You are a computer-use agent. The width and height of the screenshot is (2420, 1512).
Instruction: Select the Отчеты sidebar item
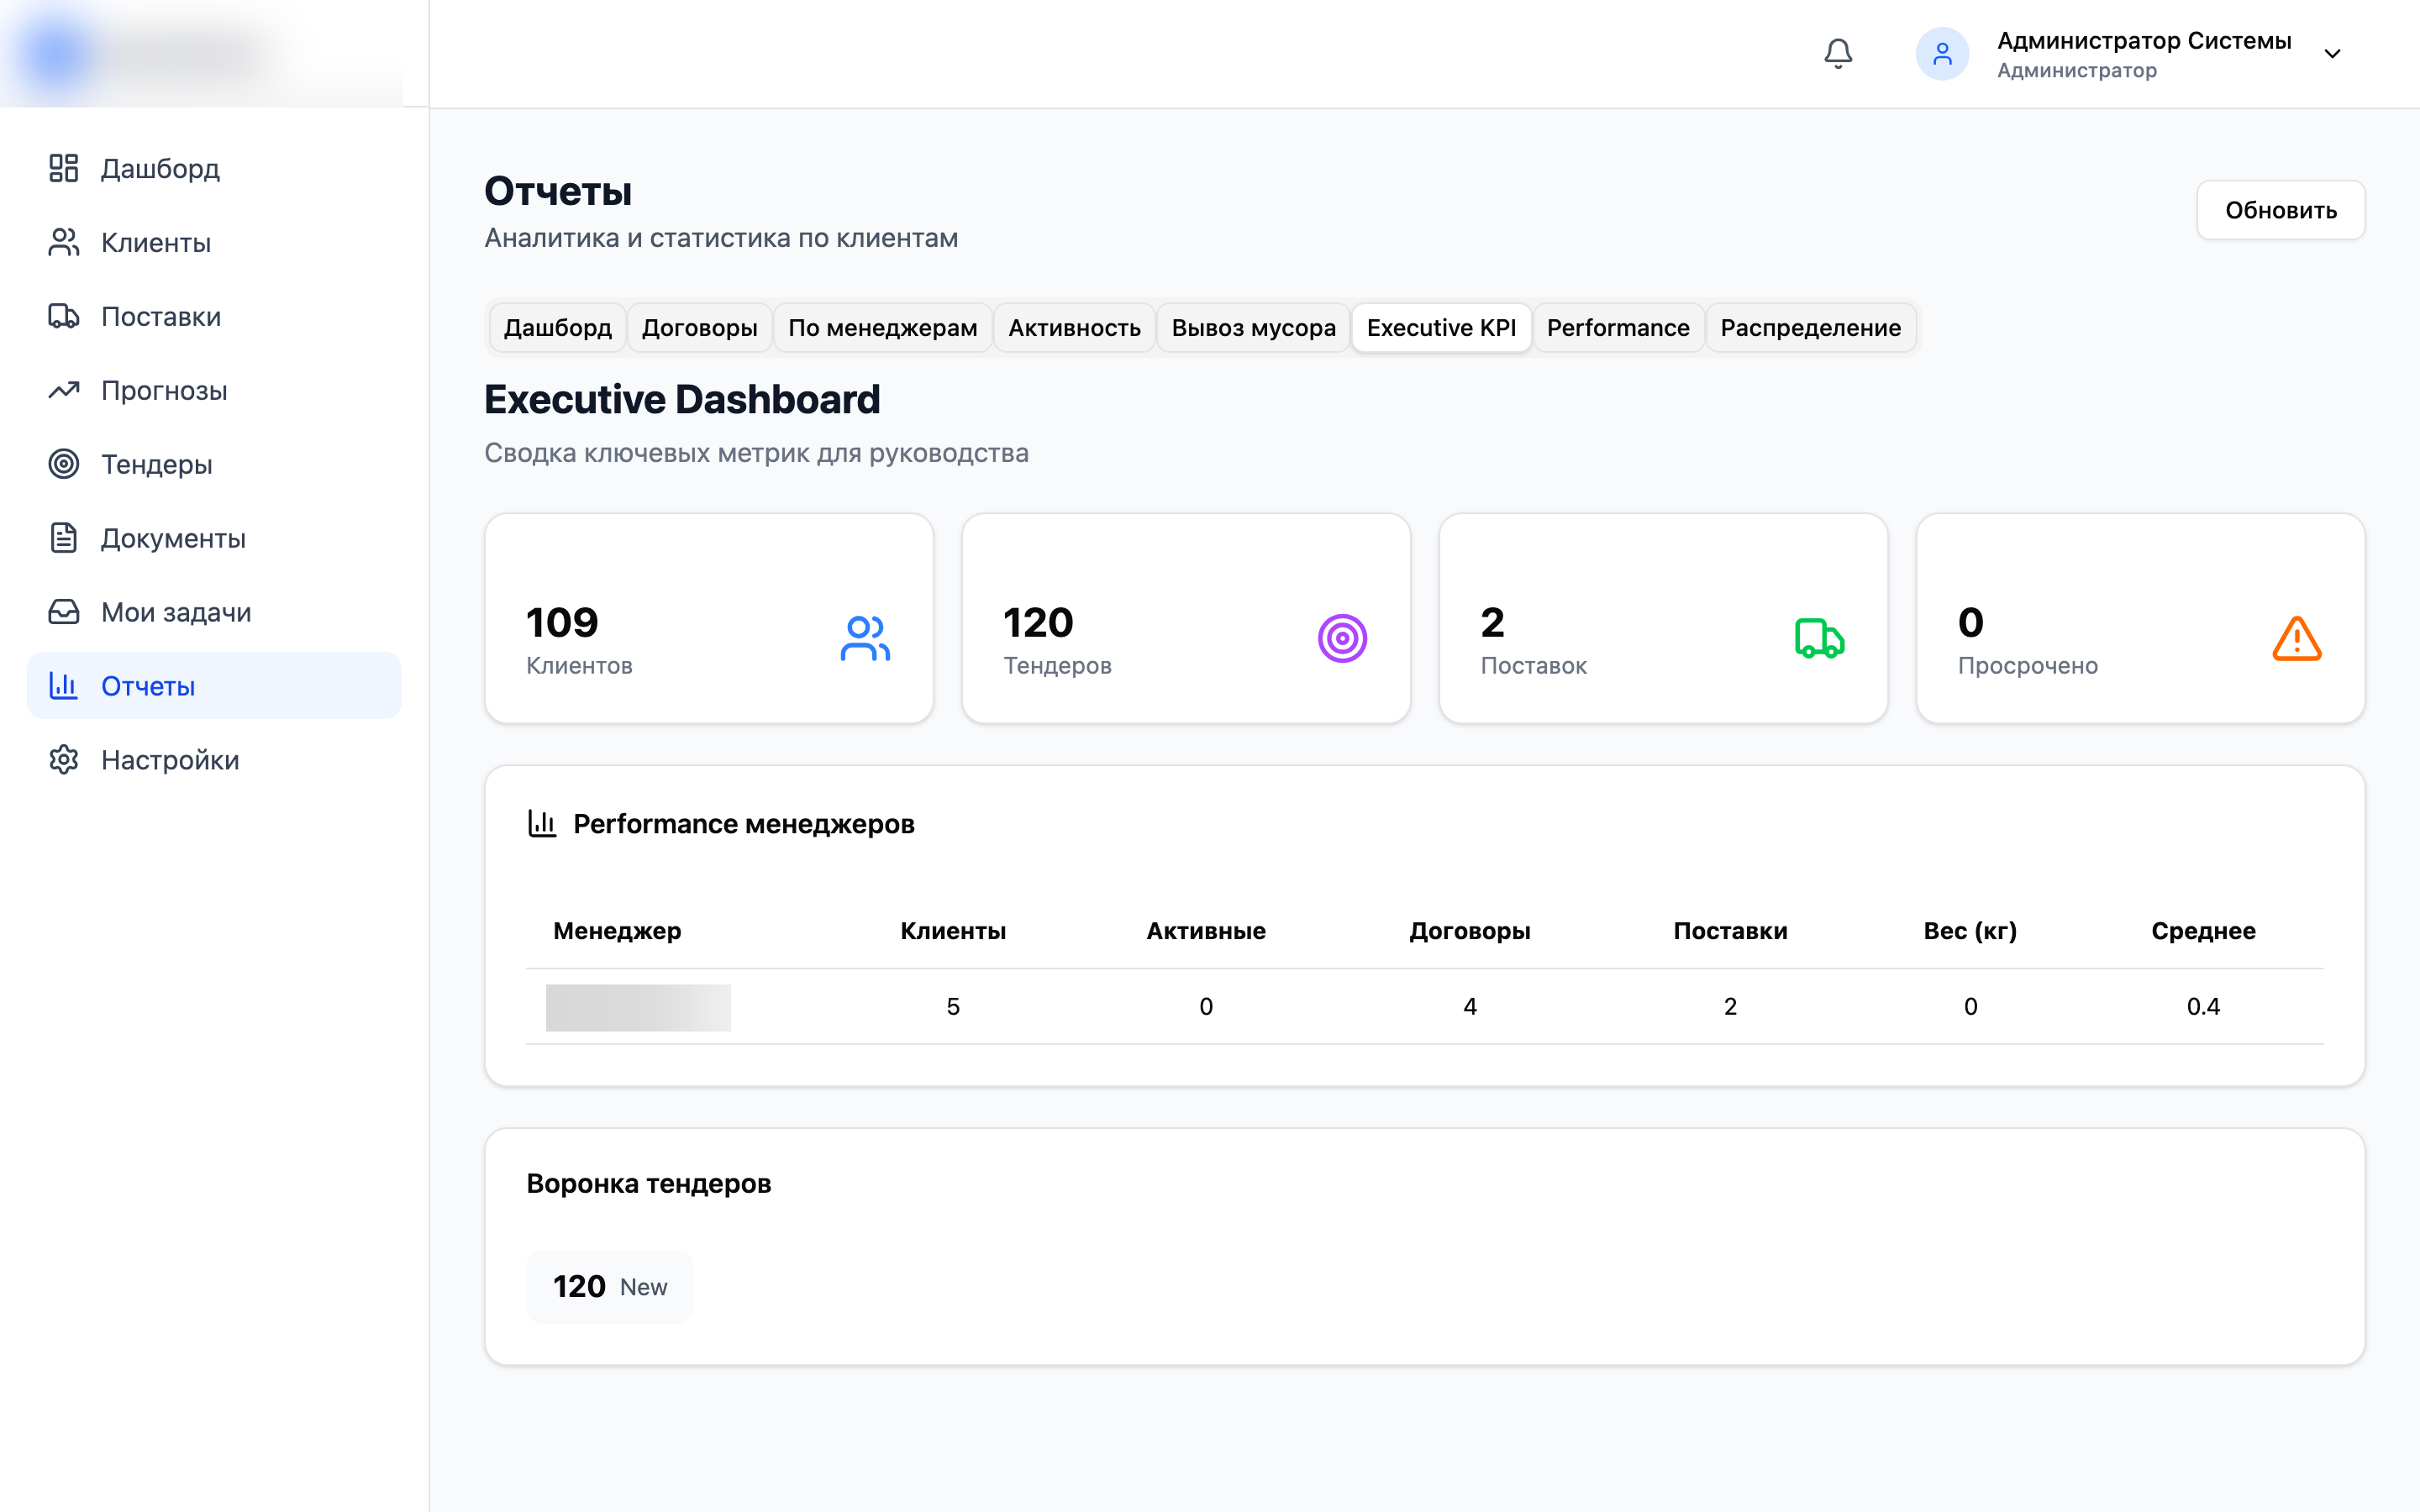[214, 686]
